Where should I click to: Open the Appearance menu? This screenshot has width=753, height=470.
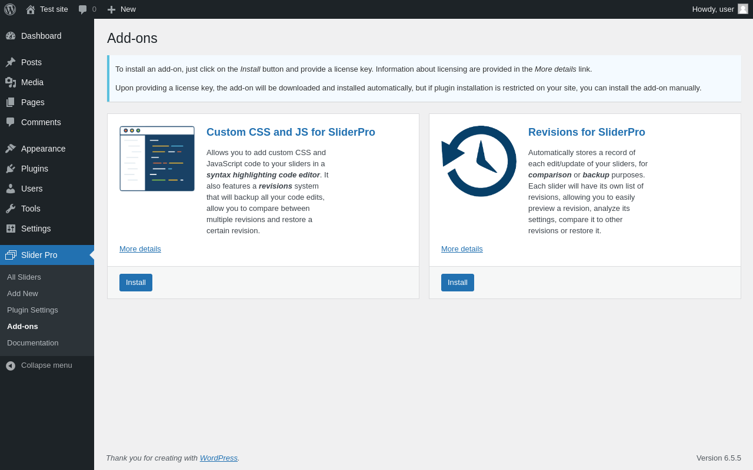coord(47,149)
